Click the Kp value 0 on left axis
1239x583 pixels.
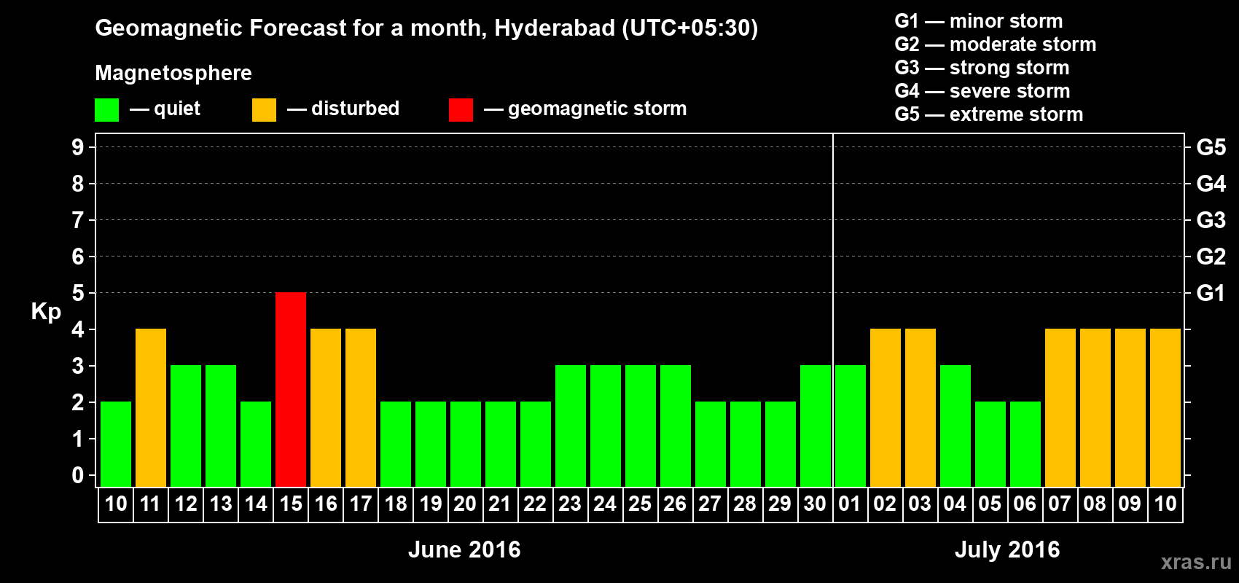pos(77,475)
